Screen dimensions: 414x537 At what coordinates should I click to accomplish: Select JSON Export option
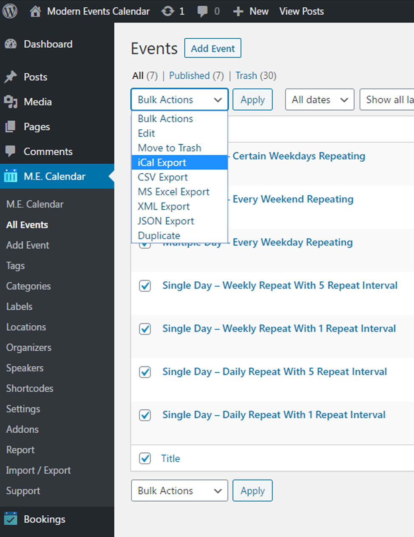[179, 221]
